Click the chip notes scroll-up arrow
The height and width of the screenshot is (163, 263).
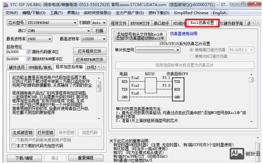click(258, 138)
